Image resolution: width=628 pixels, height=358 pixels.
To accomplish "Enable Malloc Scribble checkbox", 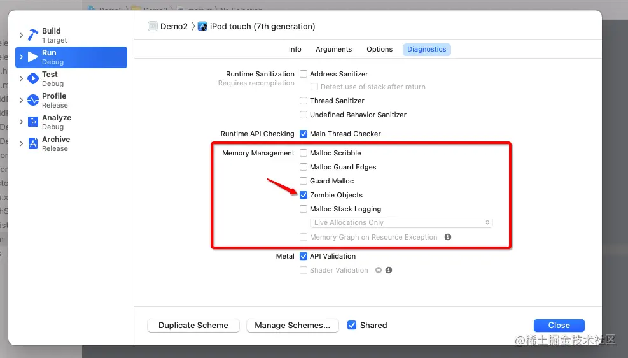I will point(304,153).
